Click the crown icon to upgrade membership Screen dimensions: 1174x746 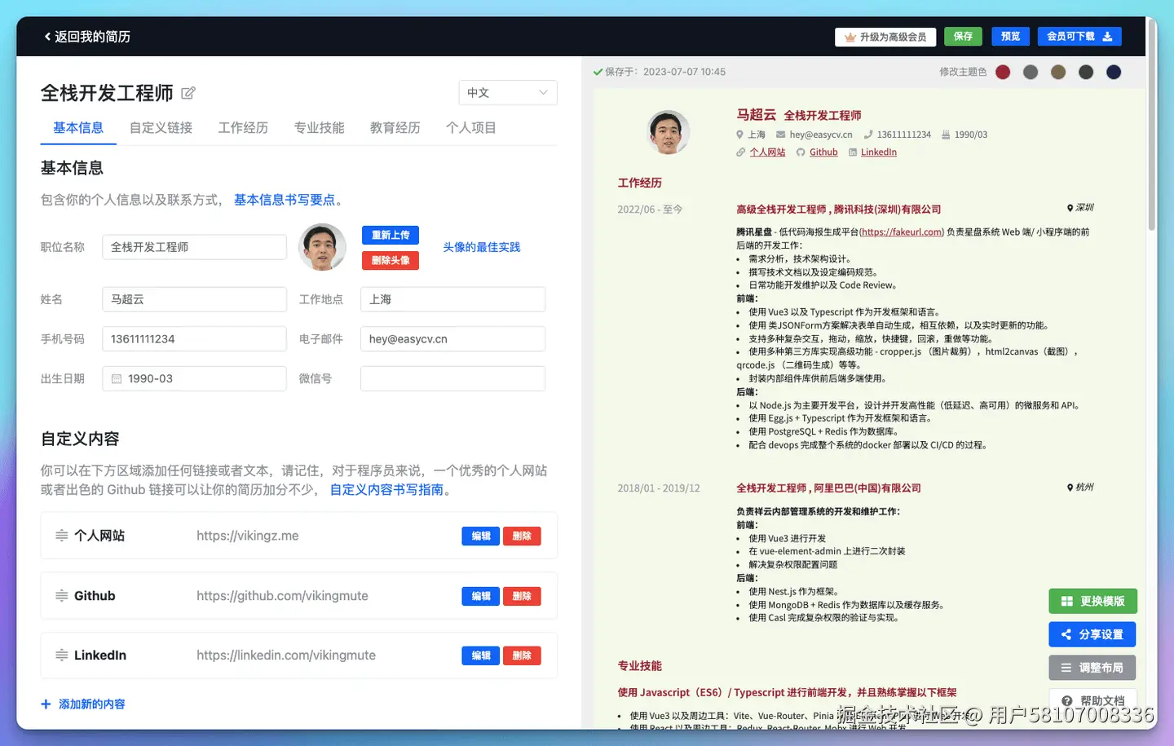point(850,36)
